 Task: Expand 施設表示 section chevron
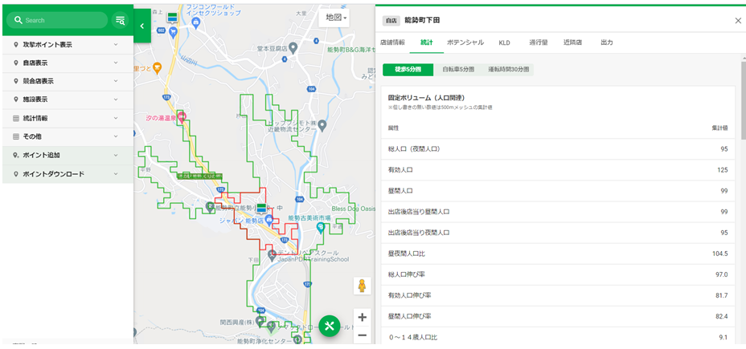116,99
